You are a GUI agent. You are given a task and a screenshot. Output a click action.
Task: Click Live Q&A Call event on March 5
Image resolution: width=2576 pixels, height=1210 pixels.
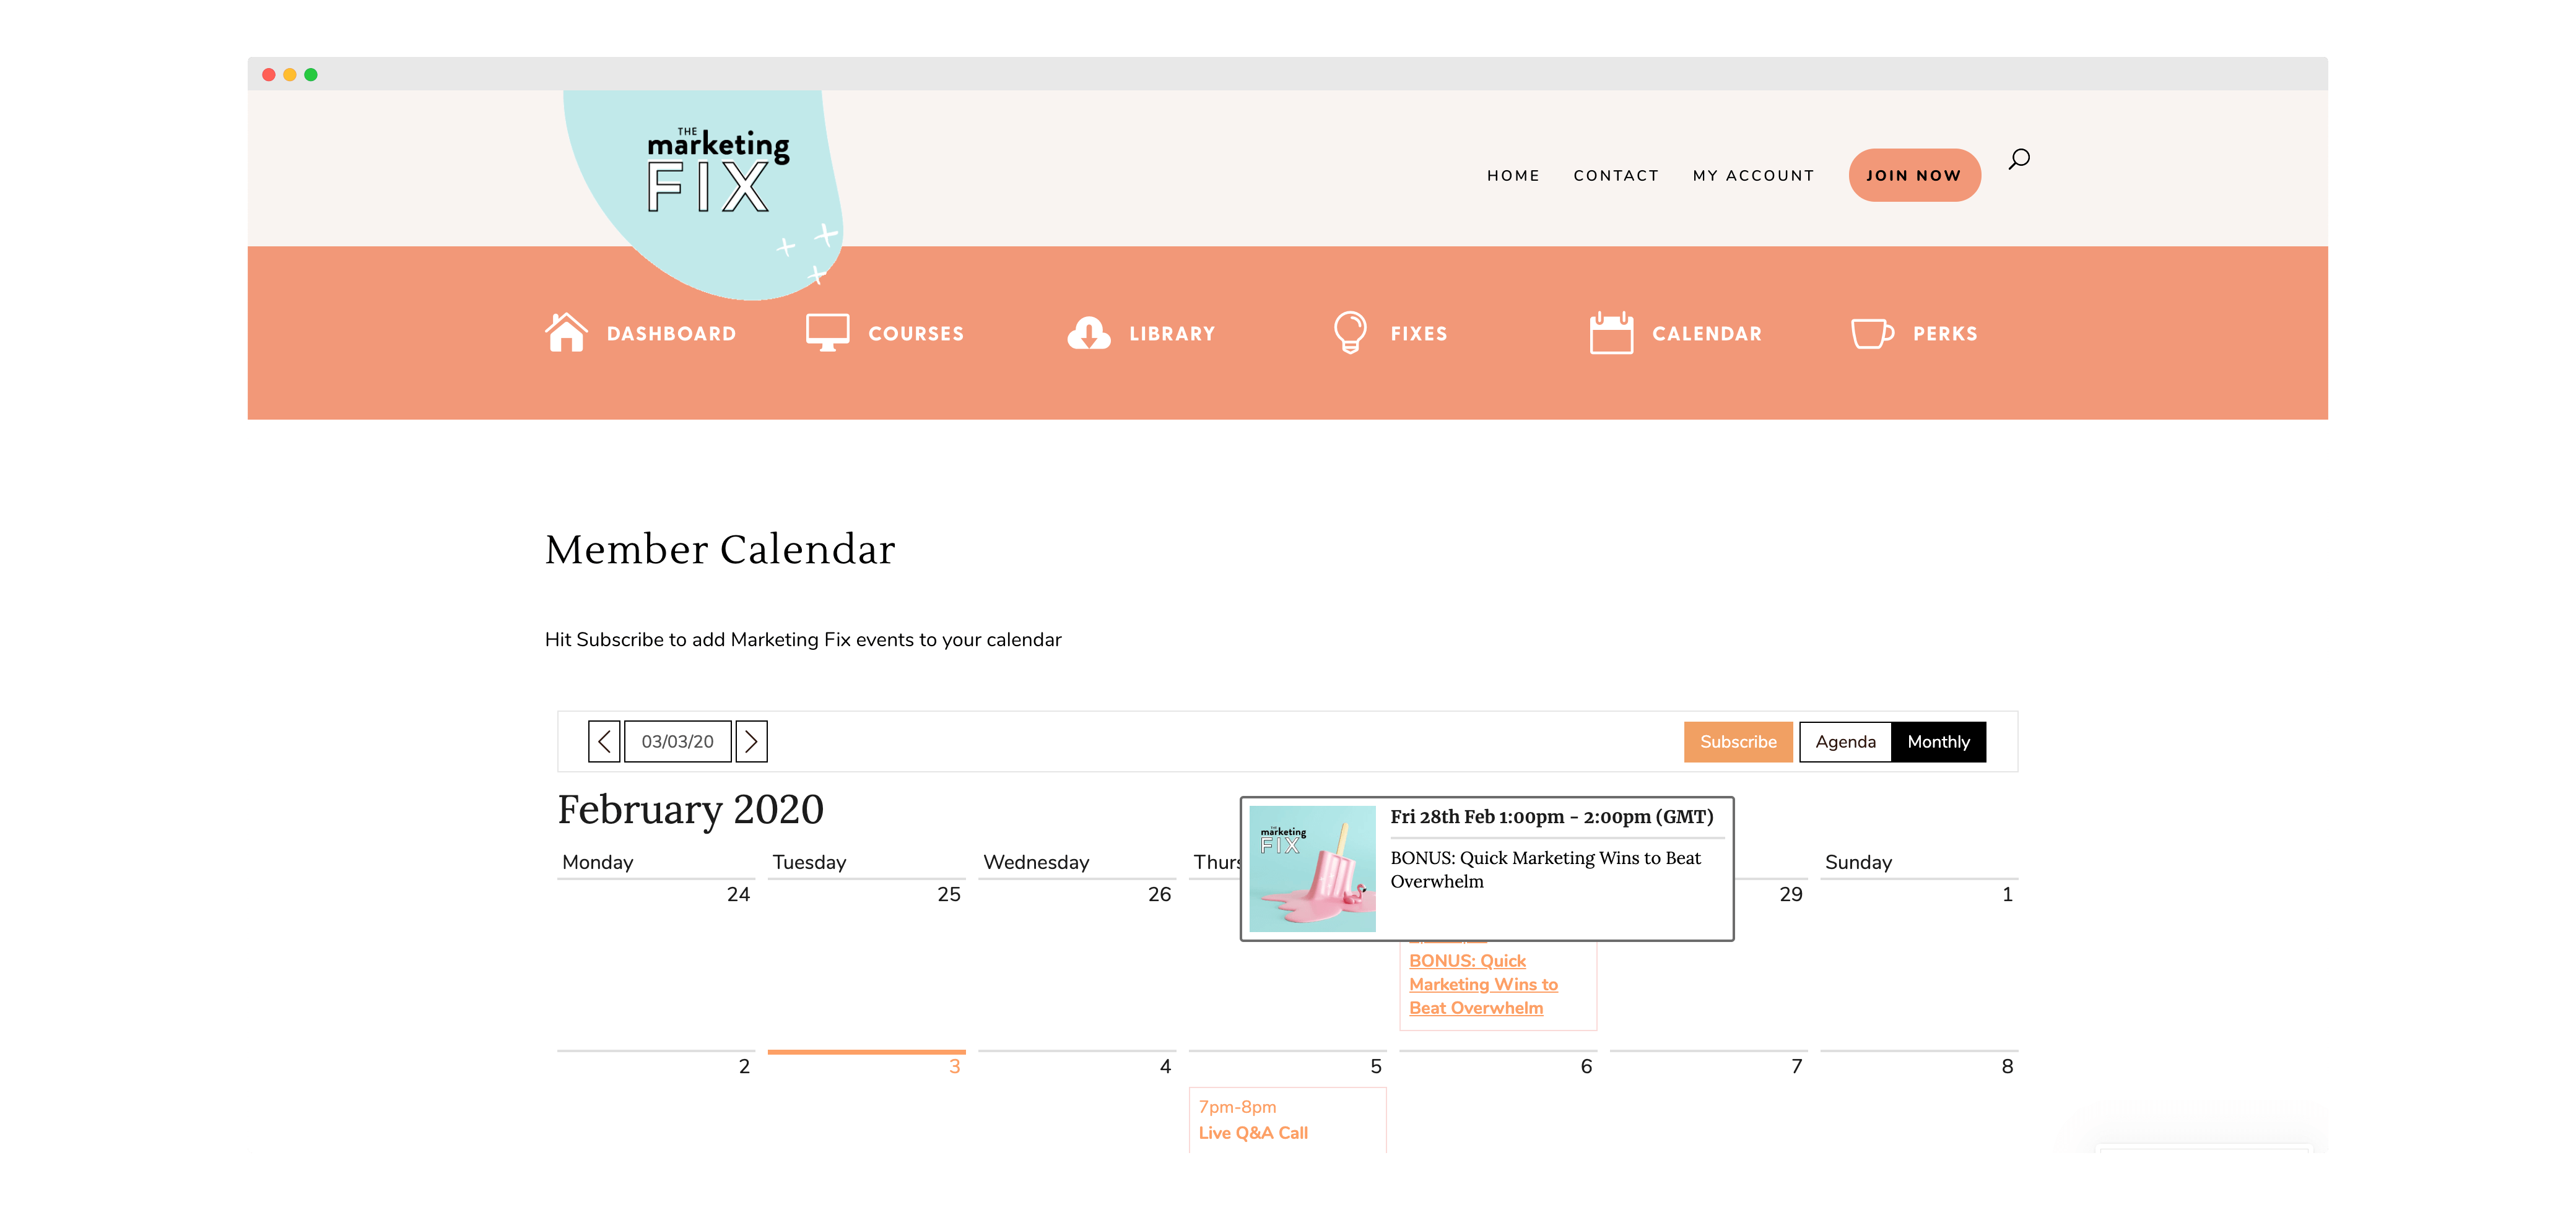click(x=1253, y=1131)
